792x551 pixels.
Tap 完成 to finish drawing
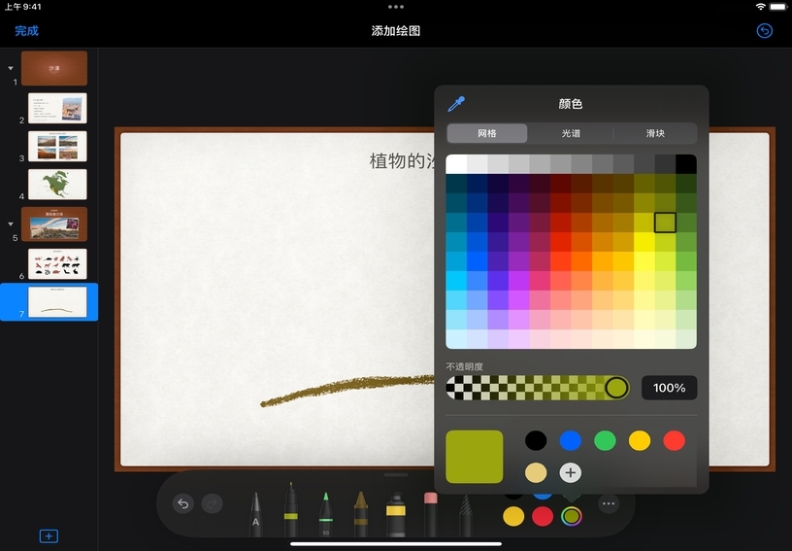point(27,31)
